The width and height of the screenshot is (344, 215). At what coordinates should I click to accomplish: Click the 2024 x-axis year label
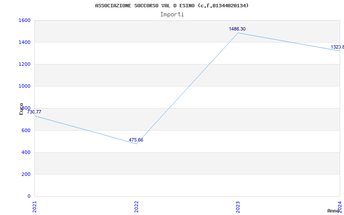(340, 207)
